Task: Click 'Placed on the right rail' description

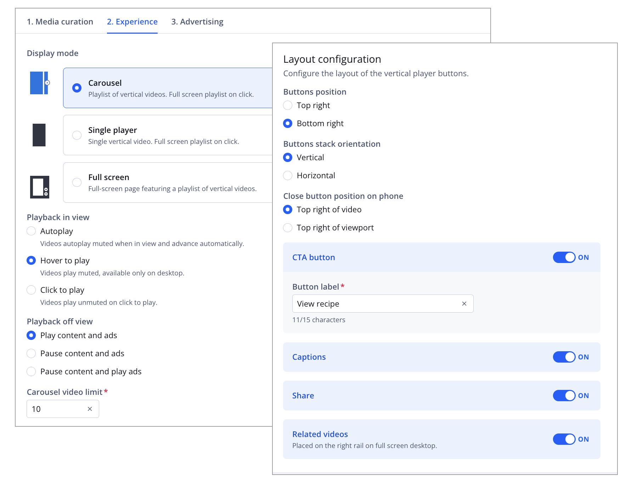Action: (x=365, y=446)
